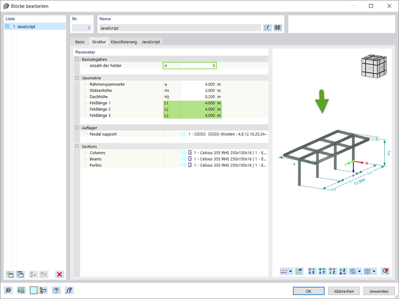Click Feldlänge 1 value cell
This screenshot has width=399, height=299.
coord(198,103)
